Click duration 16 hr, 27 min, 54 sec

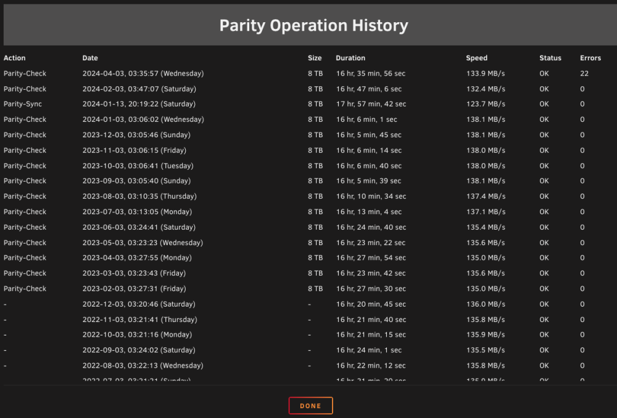click(371, 257)
